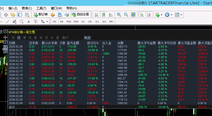The height and width of the screenshot is (116, 212).
Task: Zoom out of the chart
Action: click(x=126, y=15)
